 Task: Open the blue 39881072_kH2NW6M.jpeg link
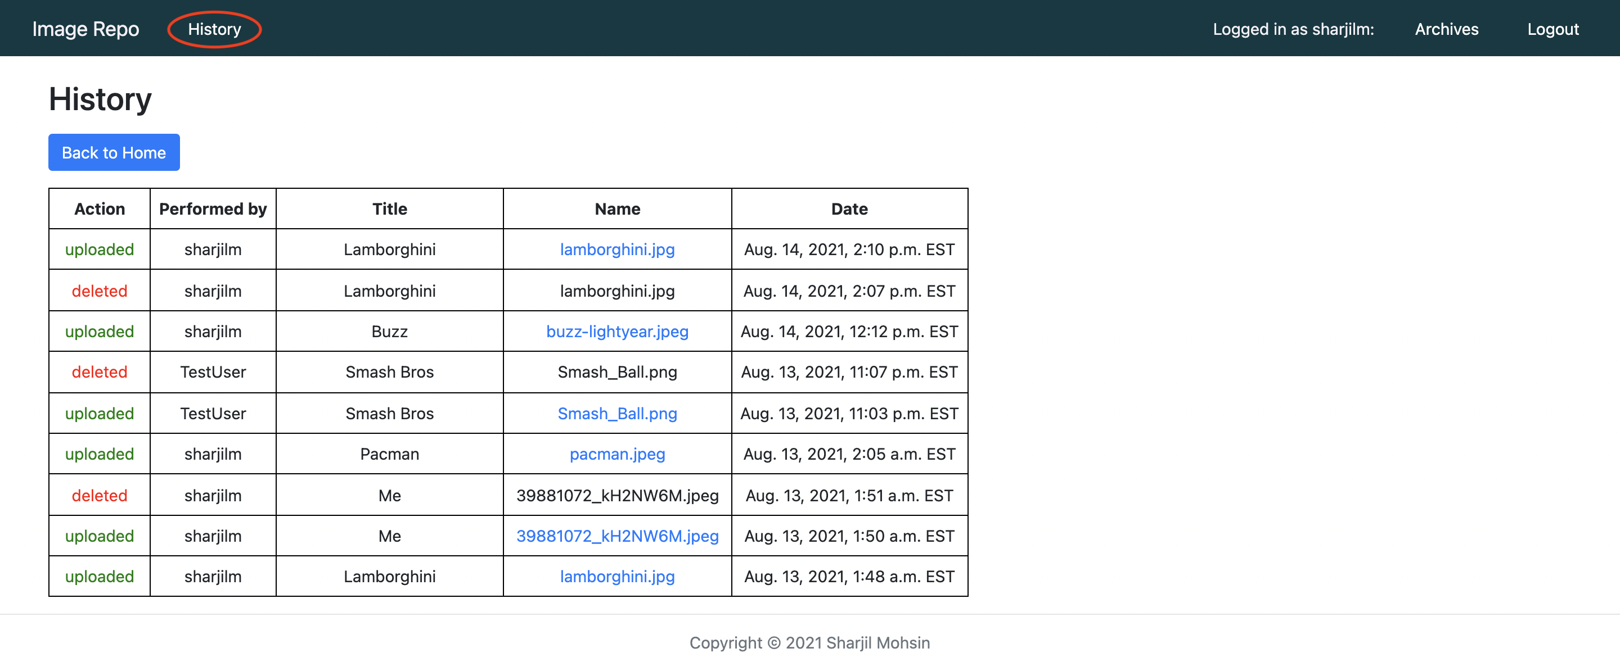tap(617, 536)
